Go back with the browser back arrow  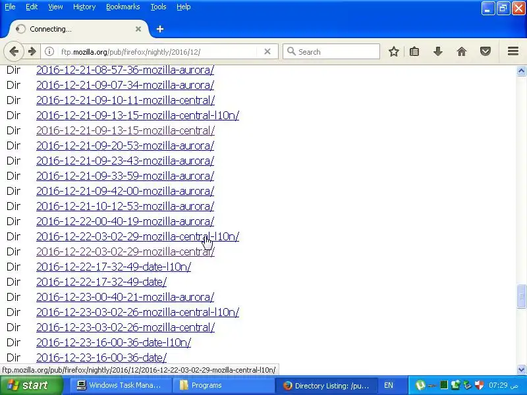14,52
